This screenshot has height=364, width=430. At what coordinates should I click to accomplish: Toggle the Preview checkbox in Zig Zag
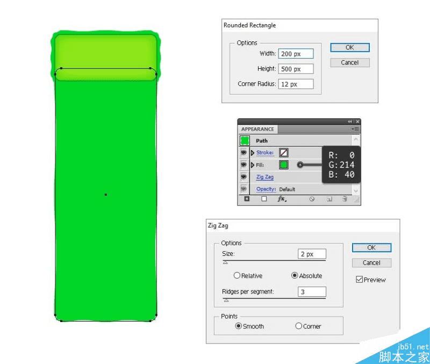pyautogui.click(x=359, y=280)
